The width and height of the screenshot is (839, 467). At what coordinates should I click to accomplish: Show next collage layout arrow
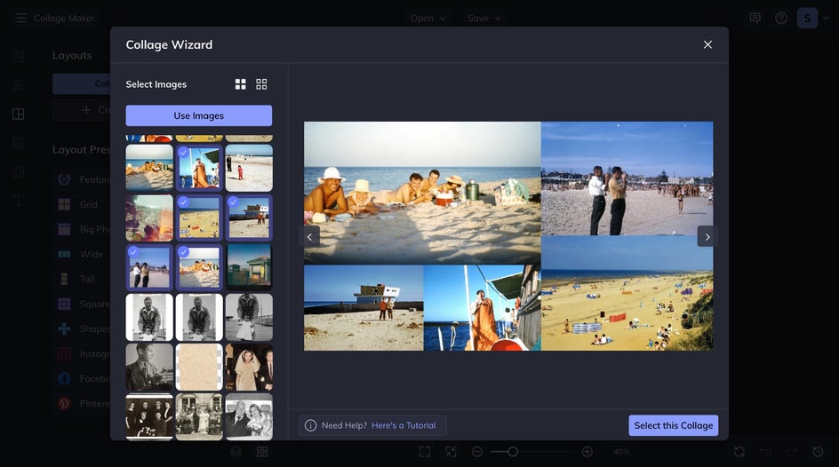coord(707,237)
